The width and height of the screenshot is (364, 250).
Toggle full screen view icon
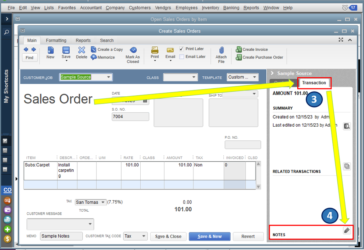[x=341, y=40]
